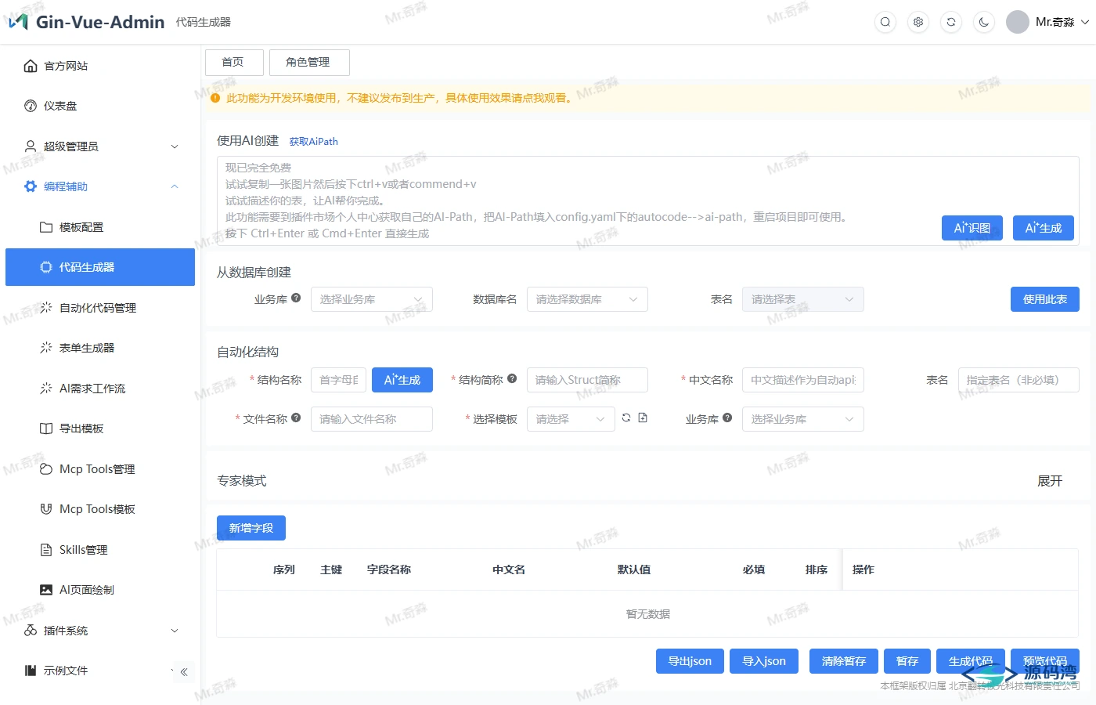Image resolution: width=1096 pixels, height=705 pixels.
Task: Open 表单生成器 in the sidebar
Action: point(100,348)
